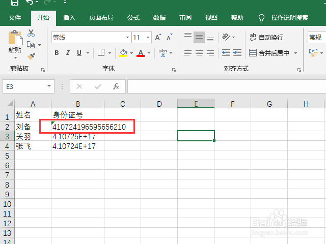The image size is (326, 244).
Task: Select Align Right icon
Action: [x=210, y=53]
